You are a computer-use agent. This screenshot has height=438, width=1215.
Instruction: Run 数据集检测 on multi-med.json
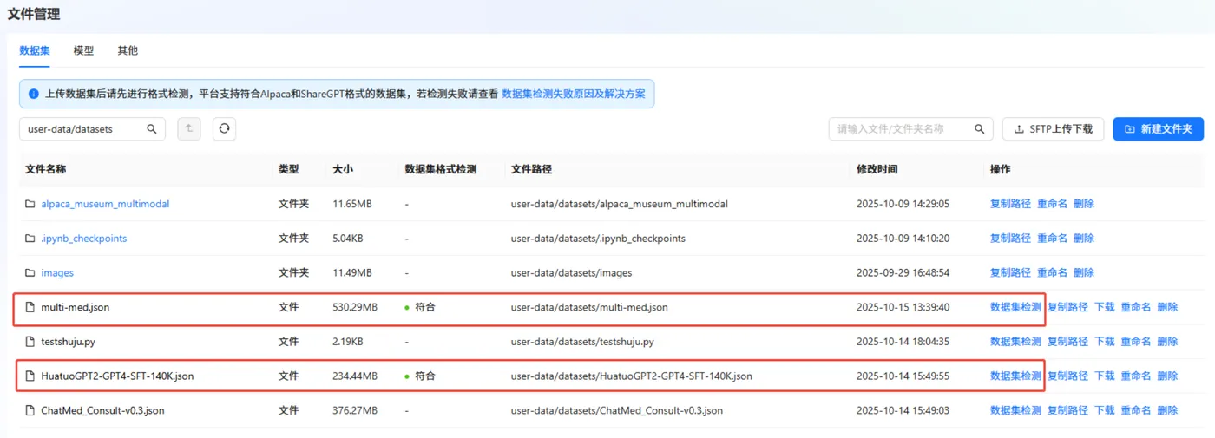[1015, 307]
